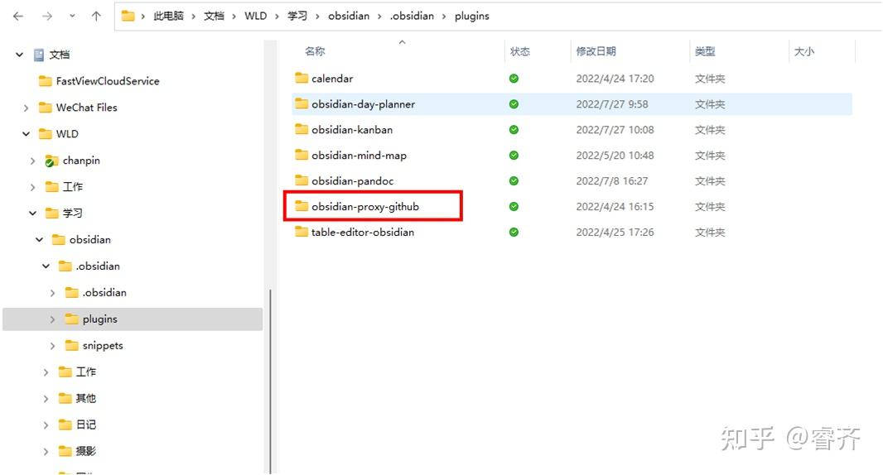Select FastViewCloudService in the navigation tree
Viewport: 883px width, 475px height.
[108, 81]
